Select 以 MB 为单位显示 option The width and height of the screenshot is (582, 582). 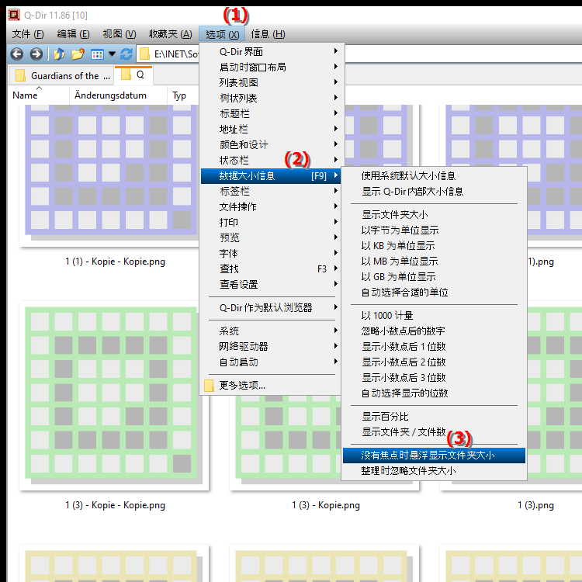coord(434,262)
